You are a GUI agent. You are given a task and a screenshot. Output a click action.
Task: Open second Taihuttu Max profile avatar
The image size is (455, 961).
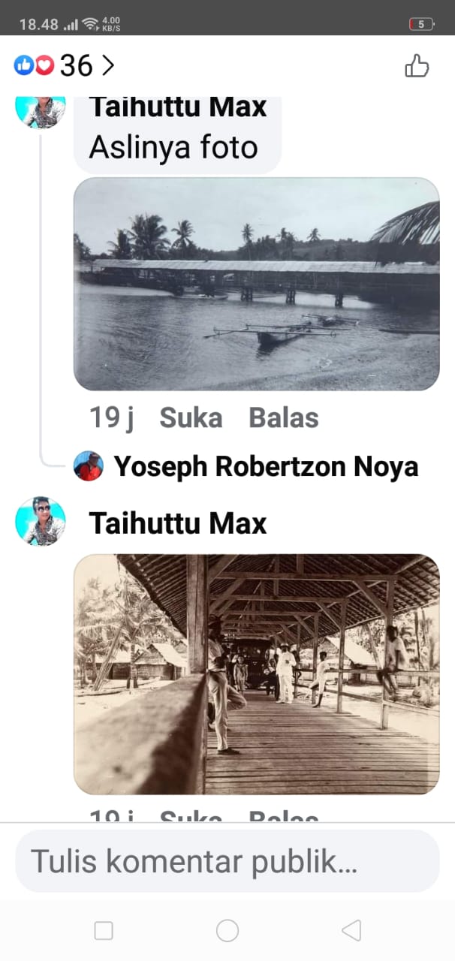(41, 521)
